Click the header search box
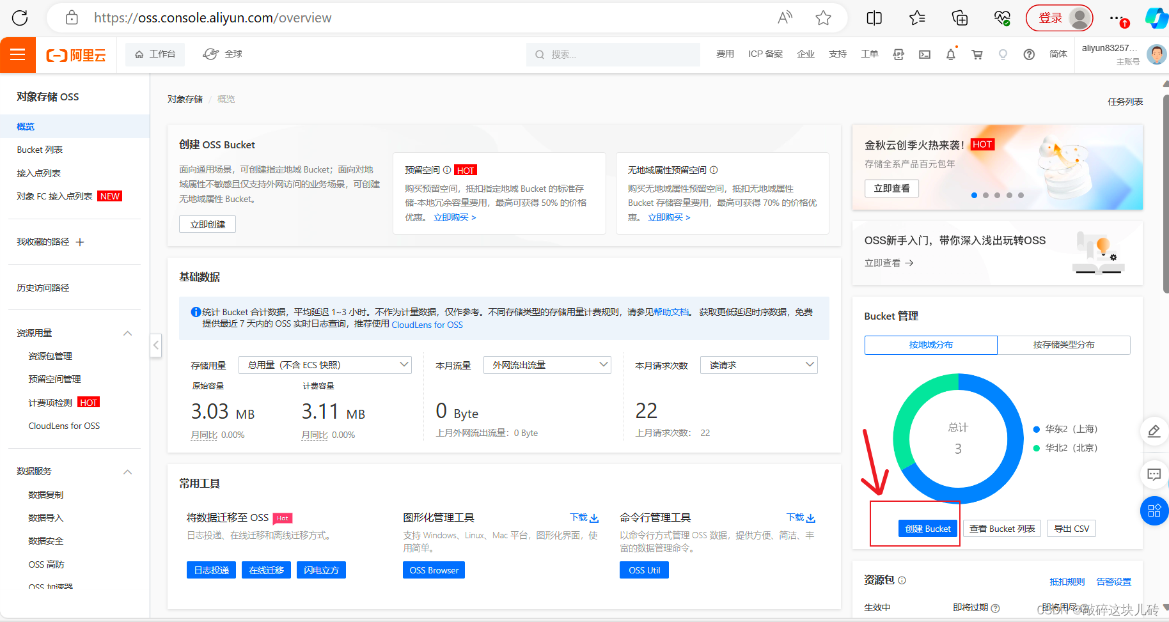 click(x=613, y=54)
